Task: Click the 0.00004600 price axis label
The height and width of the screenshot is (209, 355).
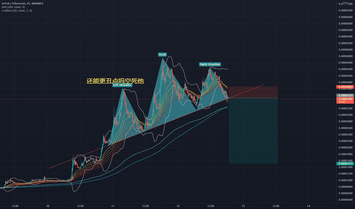Action: [345, 63]
